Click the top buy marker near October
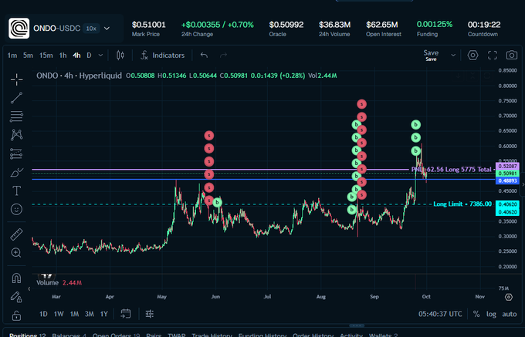Screen dimensions: 525x337 click(415, 125)
